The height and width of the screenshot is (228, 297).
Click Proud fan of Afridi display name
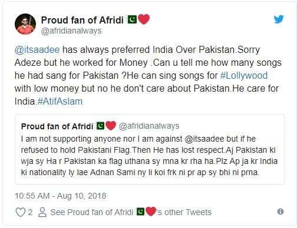click(x=82, y=20)
